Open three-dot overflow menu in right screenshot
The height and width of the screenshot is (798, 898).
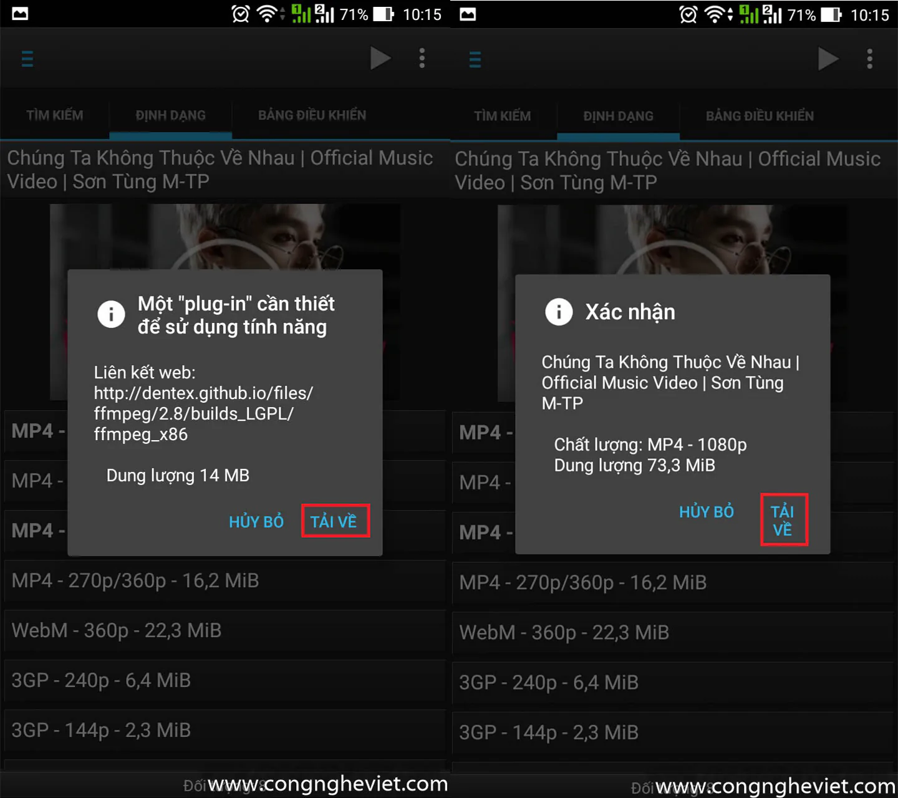870,59
